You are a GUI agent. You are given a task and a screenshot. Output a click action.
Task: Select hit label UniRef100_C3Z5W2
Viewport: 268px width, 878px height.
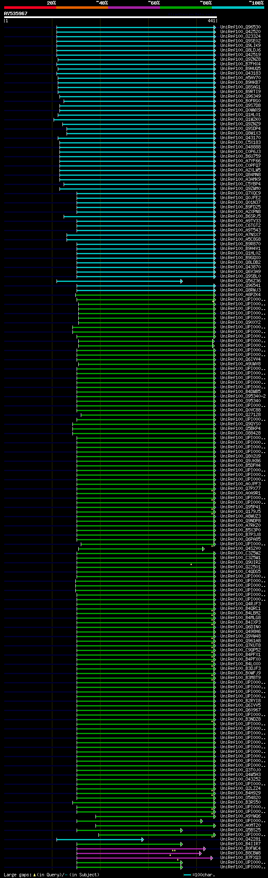[240, 553]
